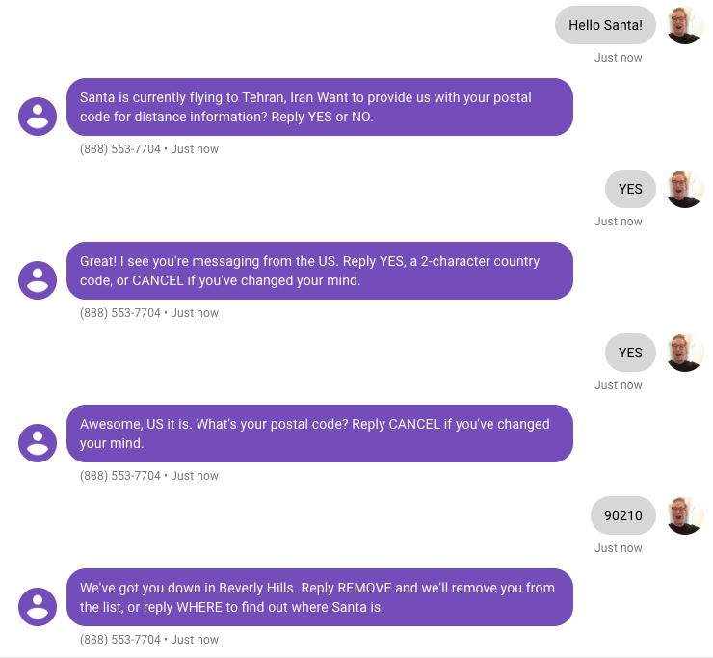Click the profile photo next to the second YES reply
713x658 pixels.
pyautogui.click(x=685, y=353)
